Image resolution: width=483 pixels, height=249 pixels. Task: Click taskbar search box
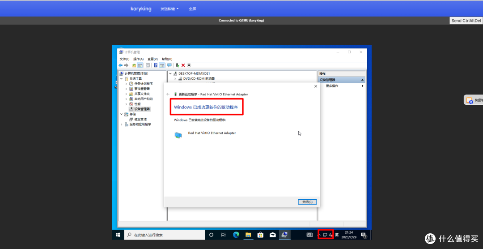coord(165,235)
